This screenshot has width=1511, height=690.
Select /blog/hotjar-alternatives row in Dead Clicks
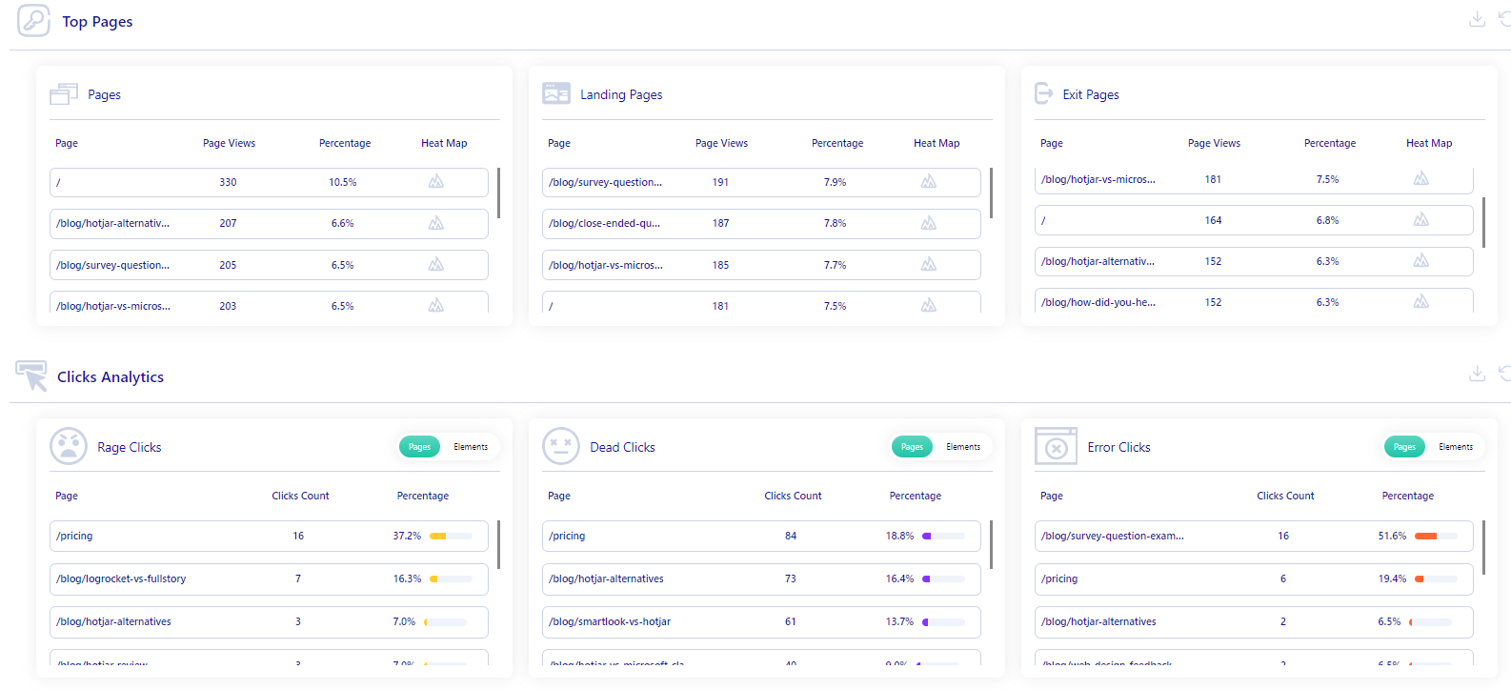[761, 578]
